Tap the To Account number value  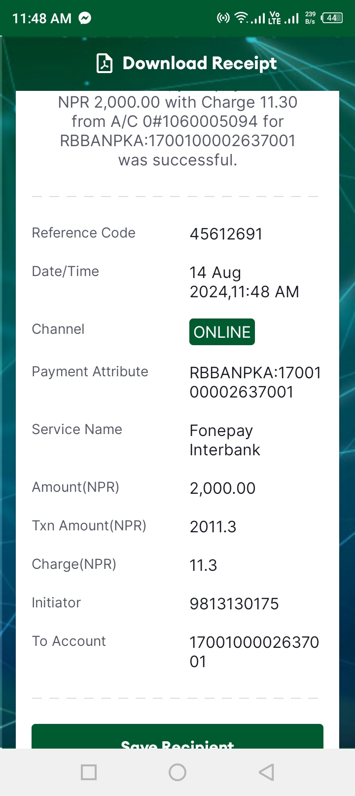[254, 652]
